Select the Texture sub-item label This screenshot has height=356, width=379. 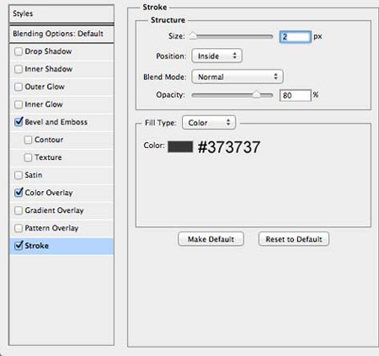click(x=48, y=157)
